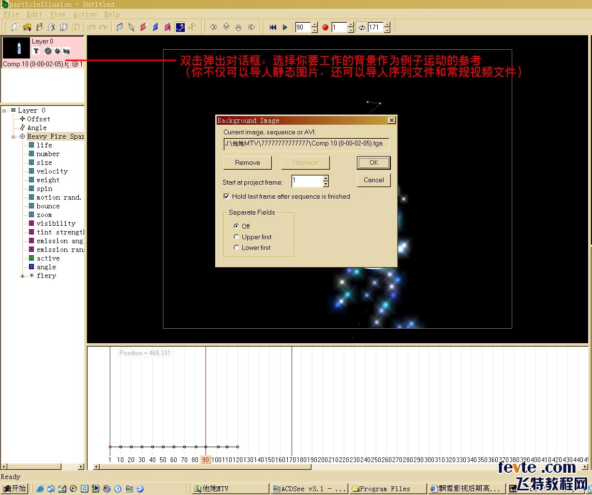Select the Offset tree item
Screen dimensions: 592x495
coord(39,119)
